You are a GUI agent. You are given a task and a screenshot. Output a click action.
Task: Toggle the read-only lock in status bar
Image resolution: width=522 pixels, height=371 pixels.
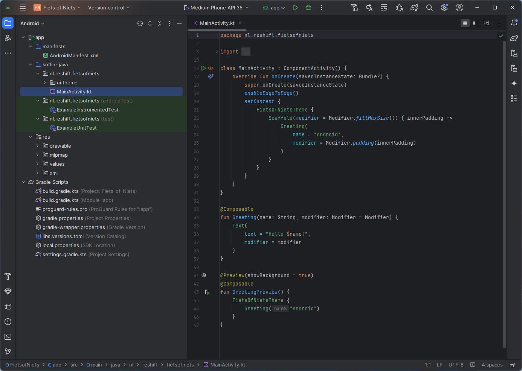pyautogui.click(x=512, y=365)
